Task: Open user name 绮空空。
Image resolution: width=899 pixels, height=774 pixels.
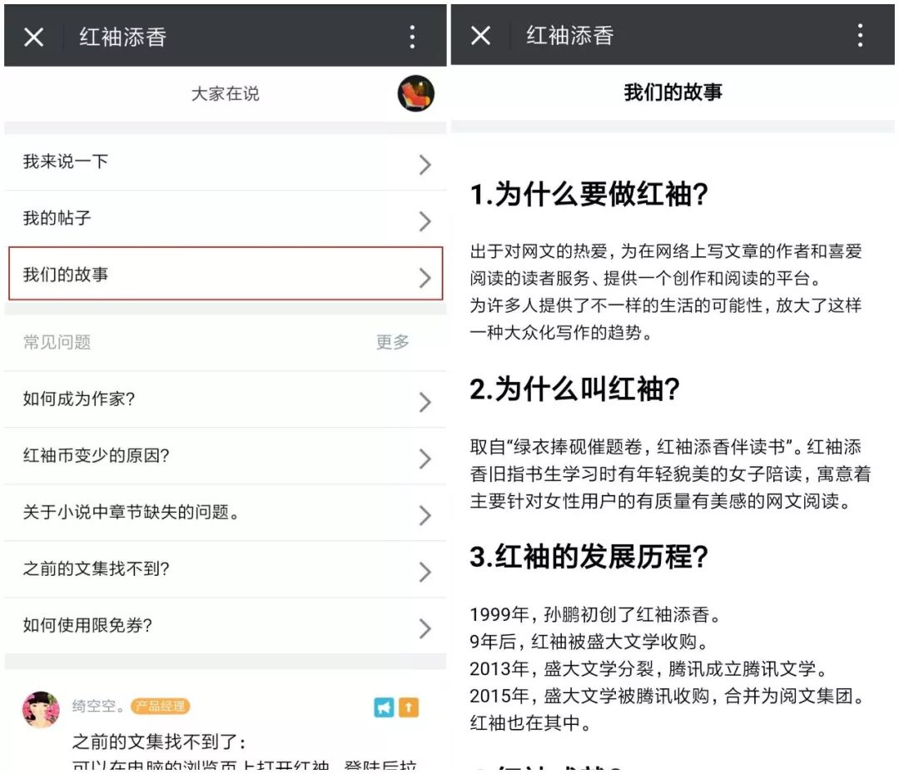Action: pyautogui.click(x=98, y=707)
